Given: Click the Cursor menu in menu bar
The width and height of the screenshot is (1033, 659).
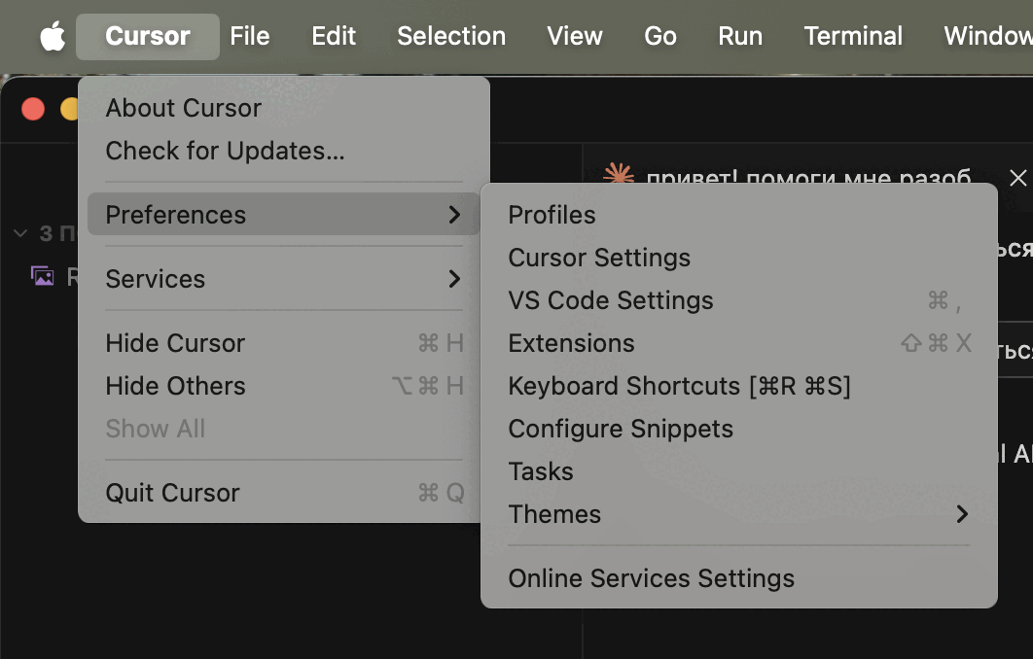Looking at the screenshot, I should click(148, 36).
